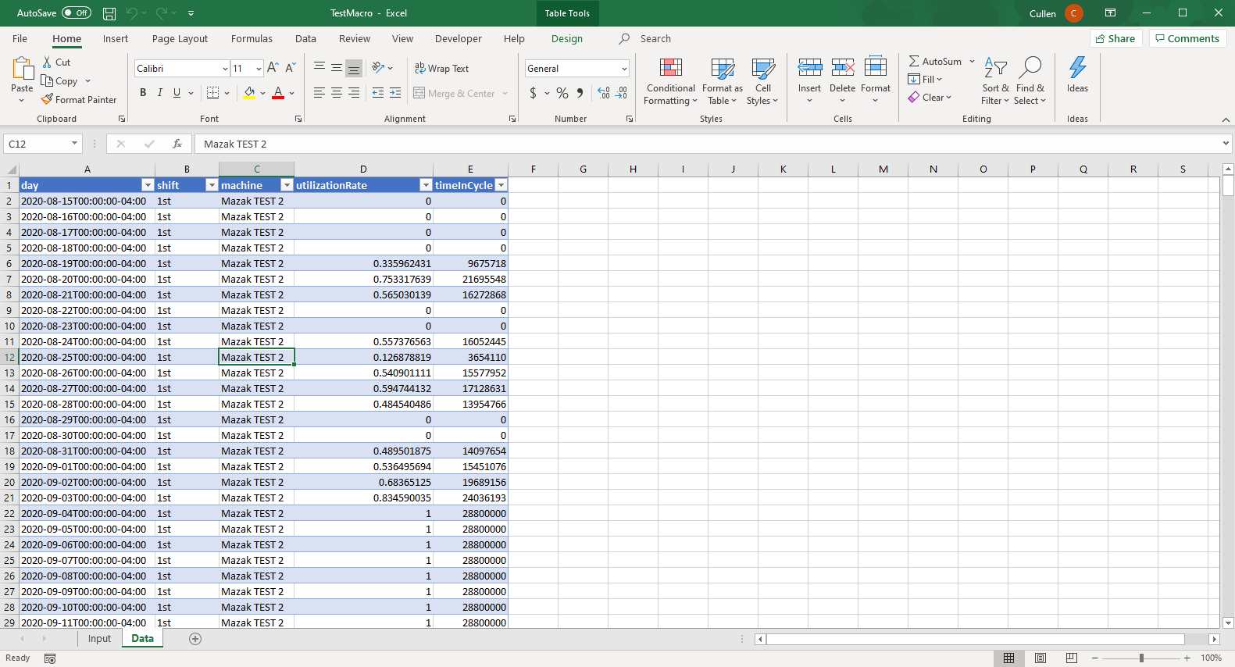
Task: Click the Insert Function fx icon
Action: [177, 144]
